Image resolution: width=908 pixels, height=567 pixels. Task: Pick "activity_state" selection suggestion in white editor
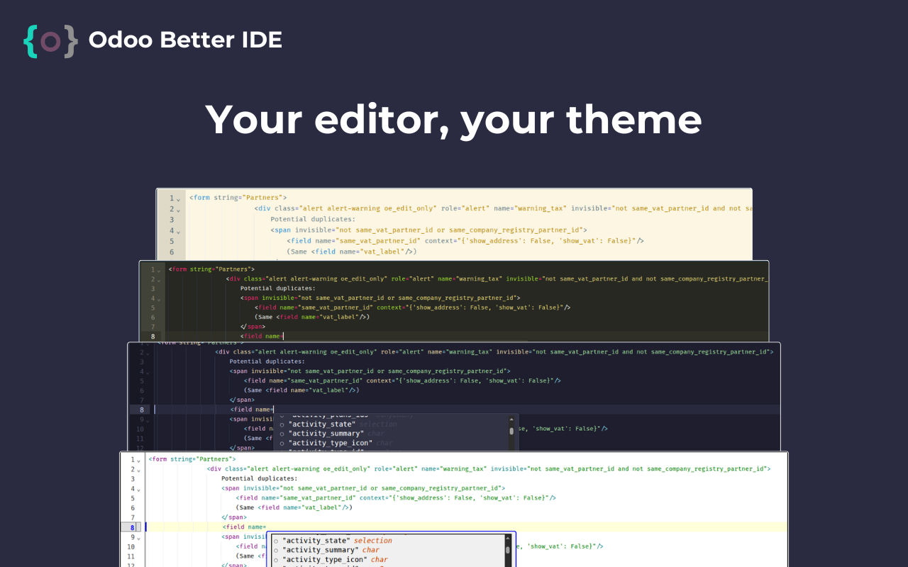click(387, 540)
